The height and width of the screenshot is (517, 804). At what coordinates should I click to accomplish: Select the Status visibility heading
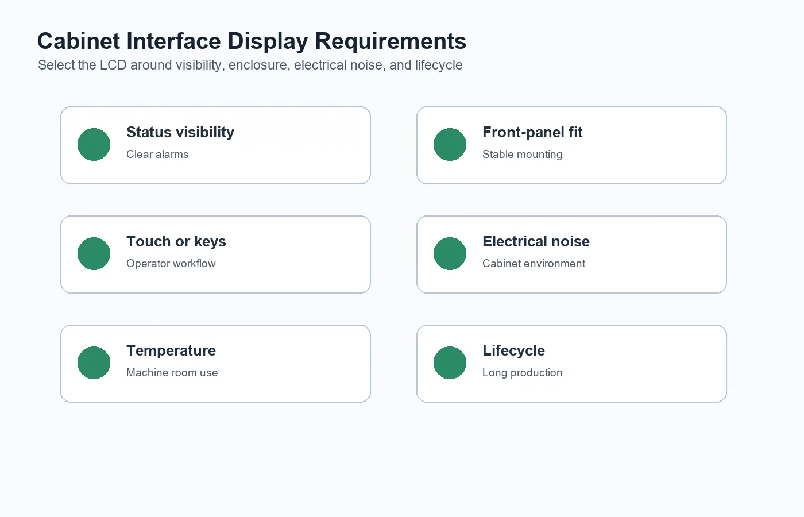tap(180, 132)
